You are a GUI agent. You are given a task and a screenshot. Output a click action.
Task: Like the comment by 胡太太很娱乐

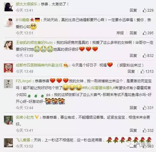point(144,10)
